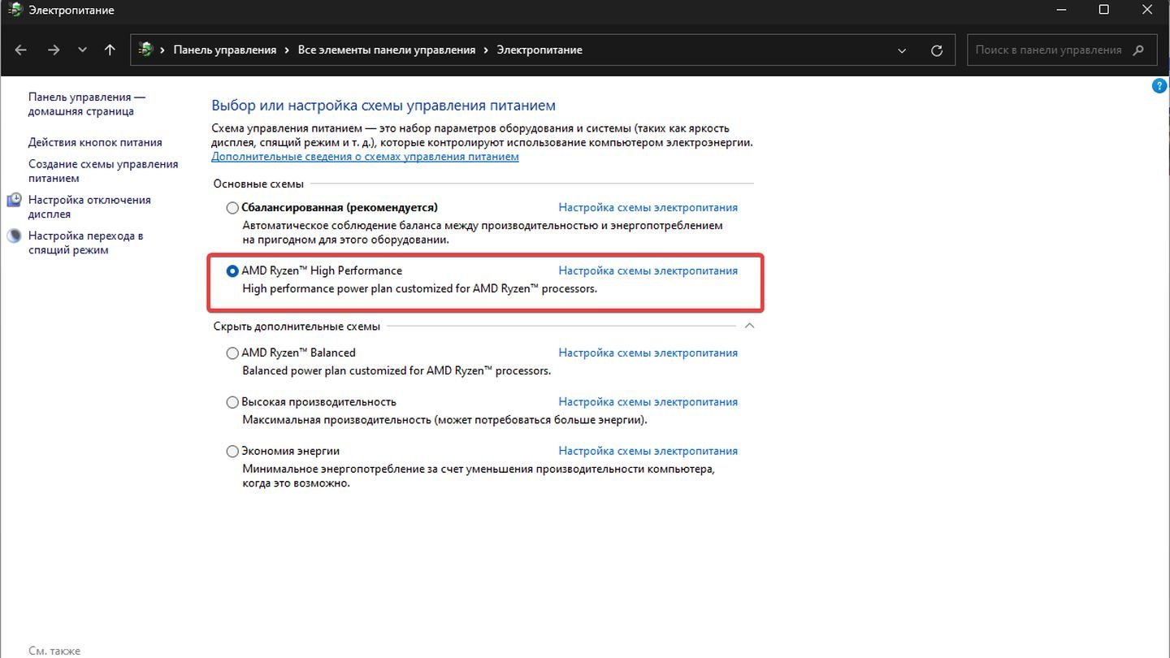Click the moon icon beside sleep mode setting

[x=15, y=236]
